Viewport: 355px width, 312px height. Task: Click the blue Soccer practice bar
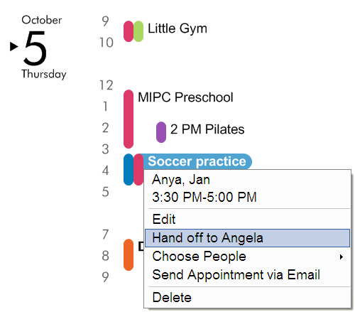[129, 170]
